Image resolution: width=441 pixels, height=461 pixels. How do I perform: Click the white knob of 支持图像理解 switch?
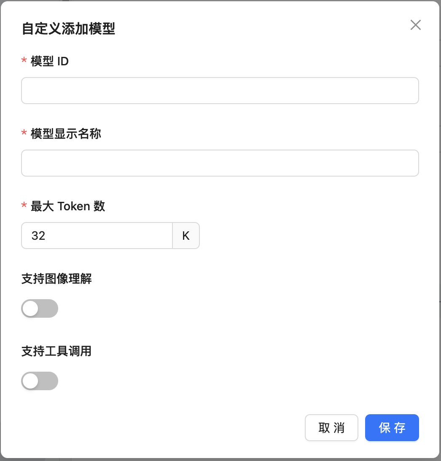pos(31,308)
